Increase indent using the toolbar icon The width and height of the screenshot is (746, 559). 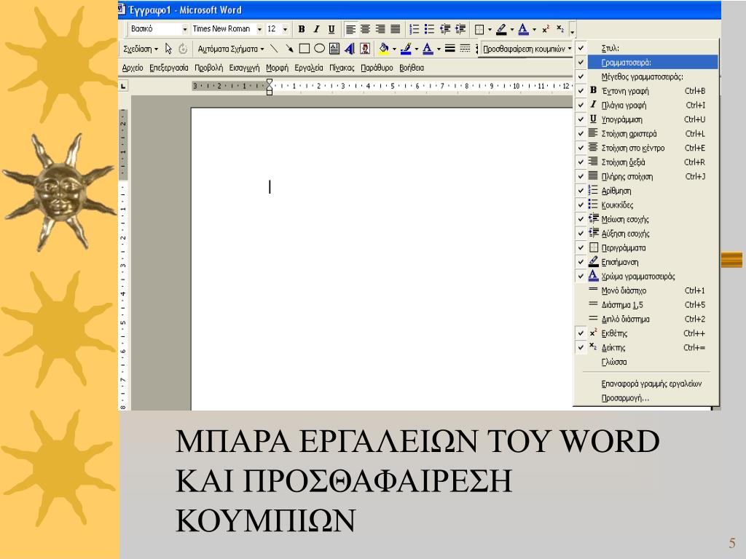click(x=460, y=29)
